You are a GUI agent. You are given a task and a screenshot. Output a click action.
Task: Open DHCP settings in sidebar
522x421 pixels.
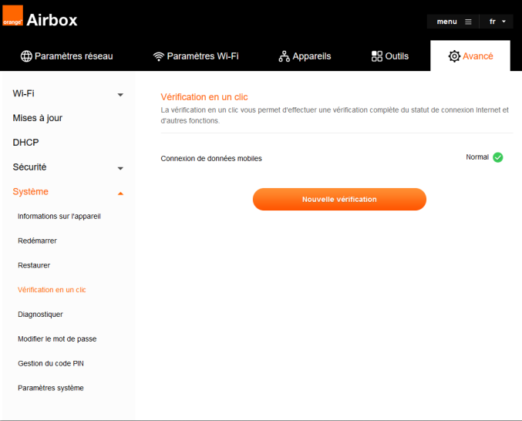click(25, 143)
